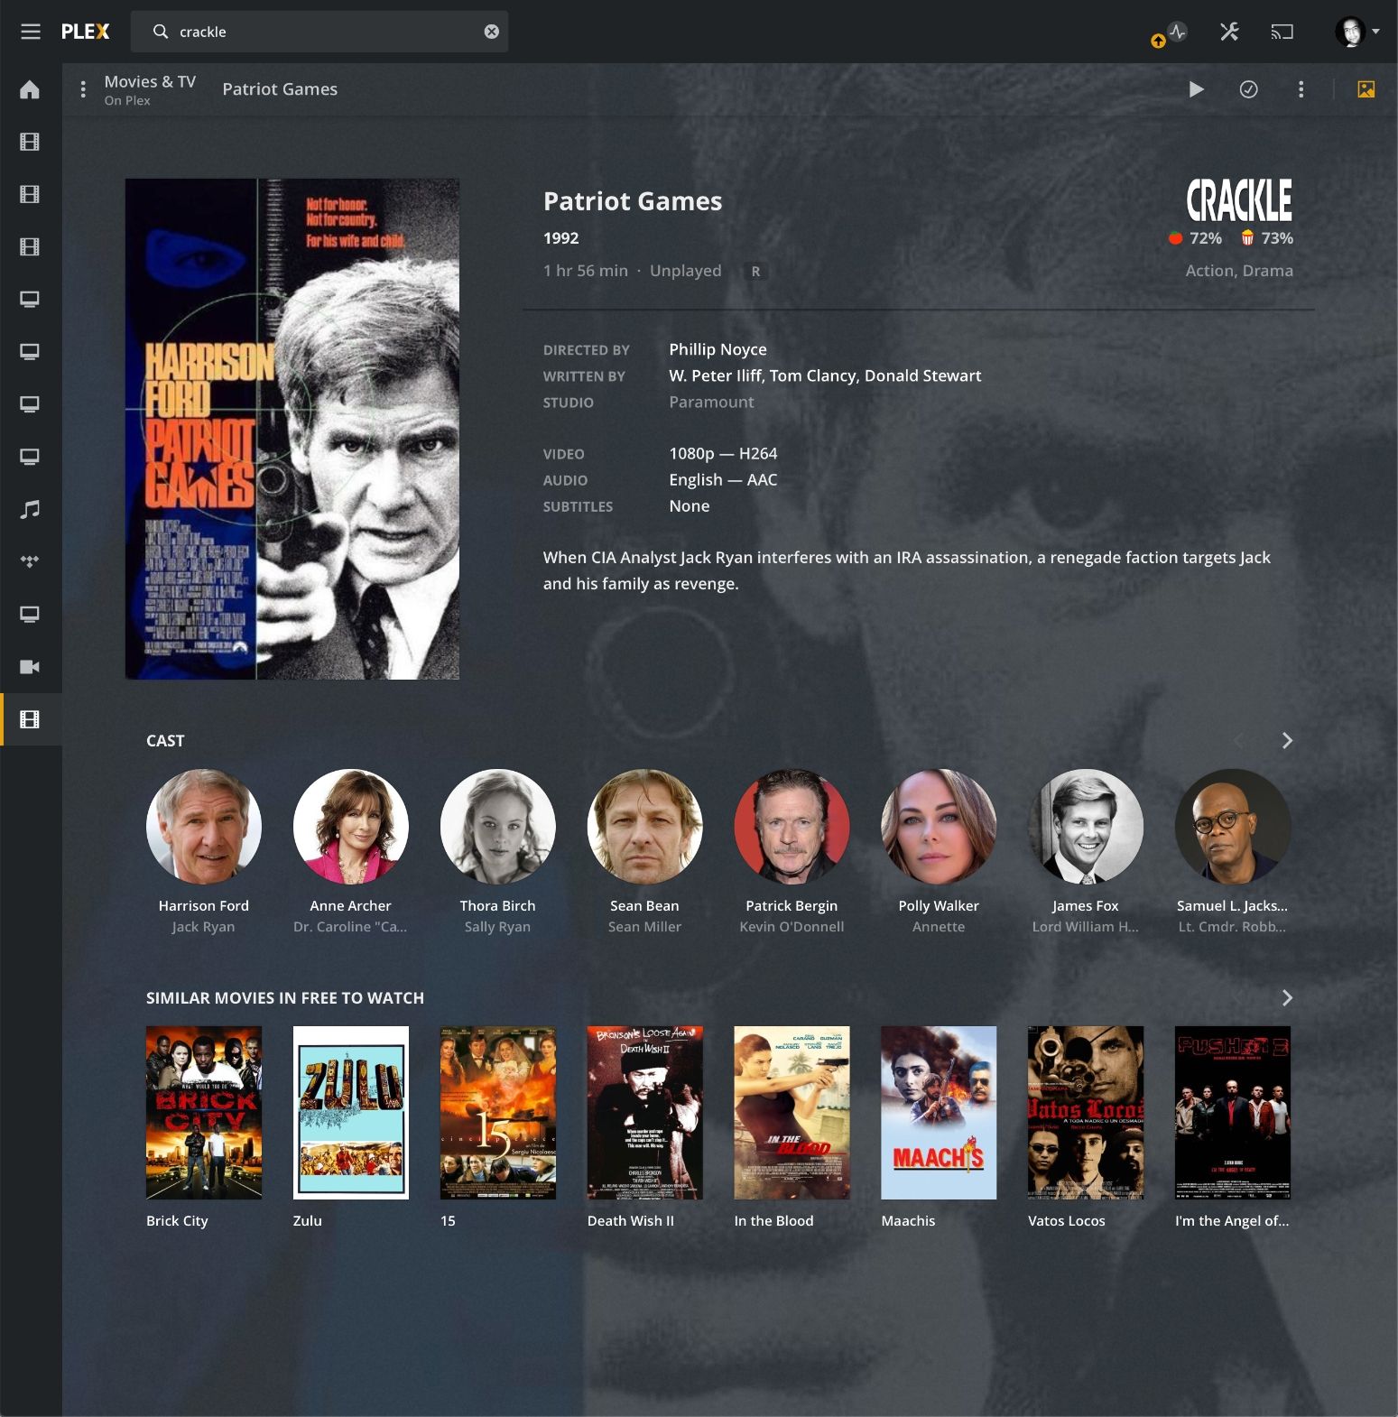Click the Drama genre link
The width and height of the screenshot is (1398, 1417).
[1267, 271]
